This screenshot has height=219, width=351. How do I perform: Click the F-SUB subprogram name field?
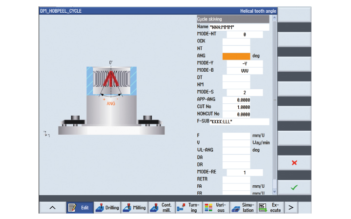click(x=239, y=121)
